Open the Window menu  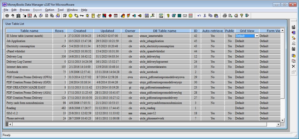pyautogui.click(x=72, y=10)
